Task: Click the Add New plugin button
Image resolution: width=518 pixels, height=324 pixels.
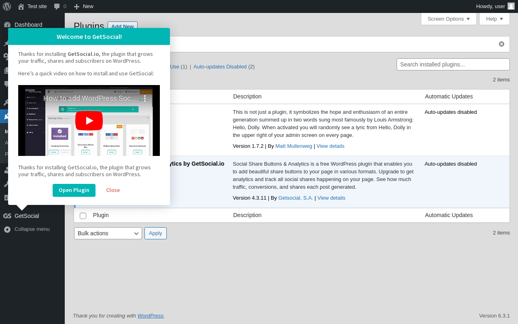Action: 123,26
